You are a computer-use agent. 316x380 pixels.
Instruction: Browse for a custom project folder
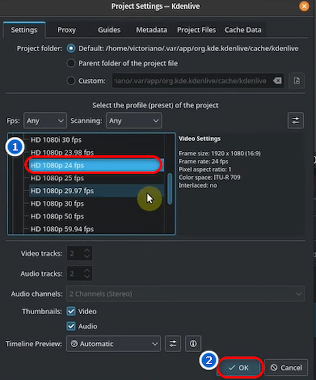point(297,81)
